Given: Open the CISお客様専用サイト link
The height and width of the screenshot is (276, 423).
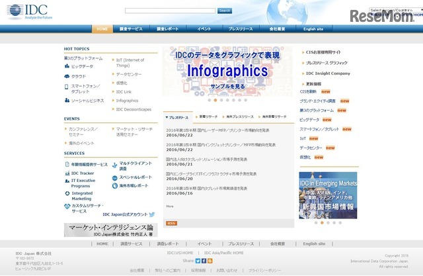Looking at the screenshot, I should [x=323, y=52].
